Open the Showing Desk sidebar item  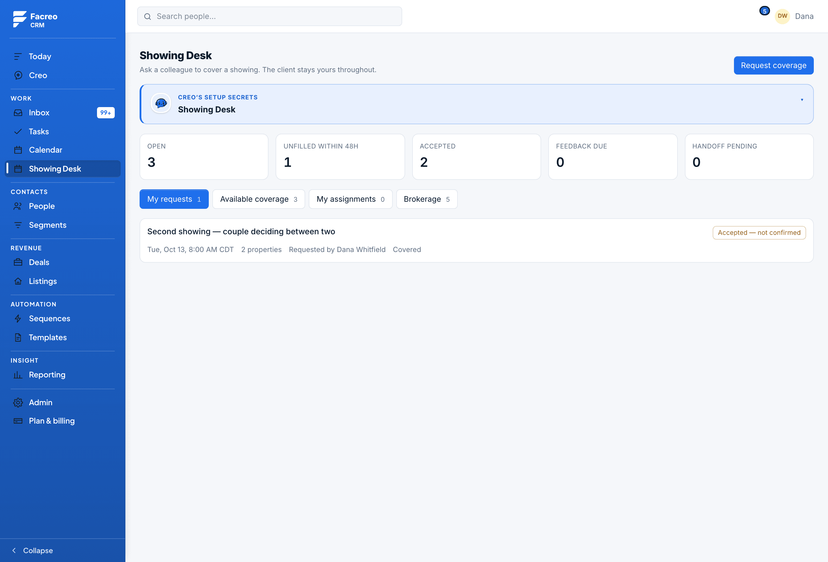pos(63,169)
